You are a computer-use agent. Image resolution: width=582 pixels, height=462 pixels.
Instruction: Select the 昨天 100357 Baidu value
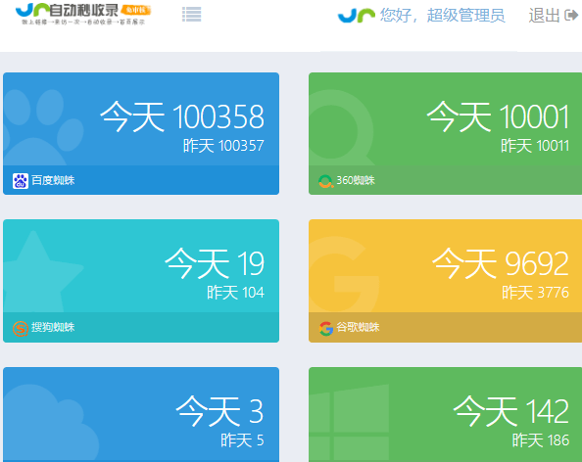[223, 146]
